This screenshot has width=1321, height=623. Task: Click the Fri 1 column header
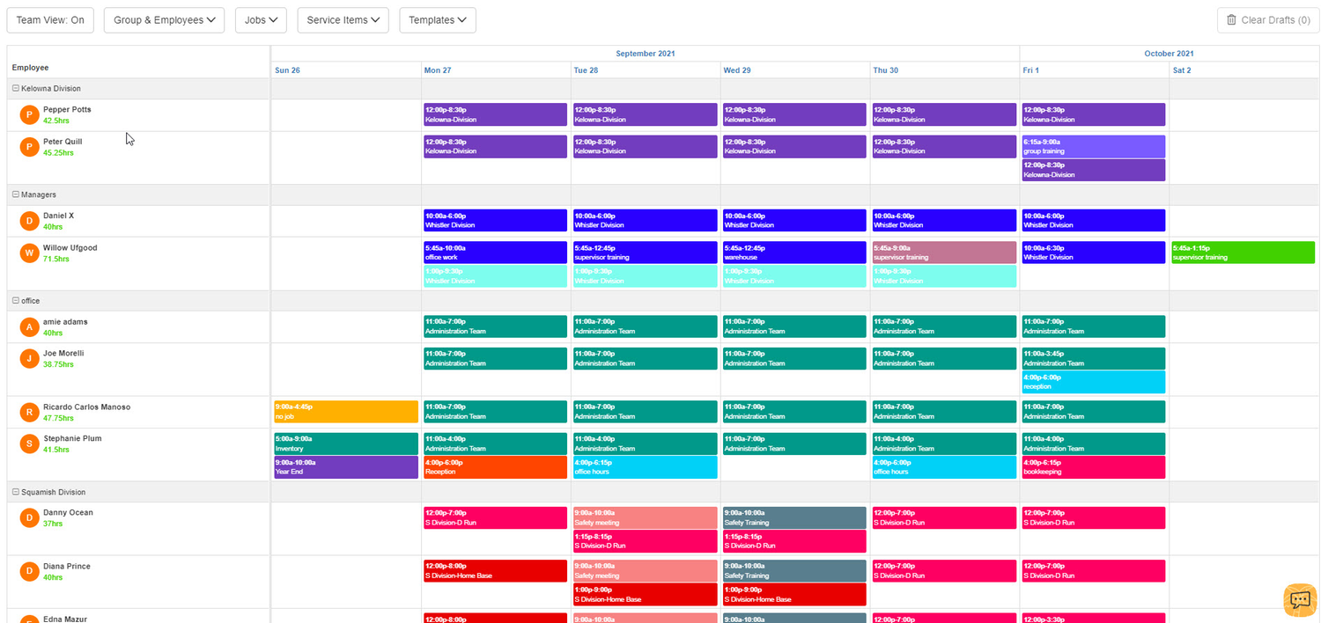(x=1031, y=70)
